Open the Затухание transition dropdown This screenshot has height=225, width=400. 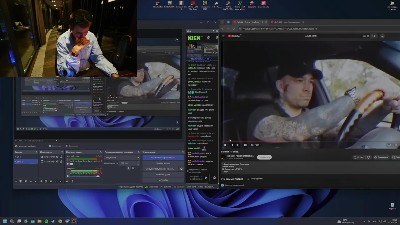(x=122, y=157)
